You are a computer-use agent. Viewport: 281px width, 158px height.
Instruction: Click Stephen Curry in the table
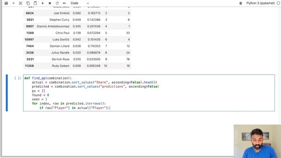coord(59,20)
